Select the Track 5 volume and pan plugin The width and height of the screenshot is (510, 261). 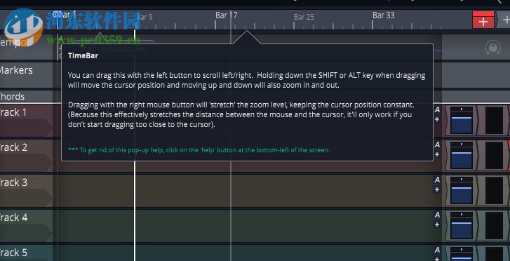coord(462,253)
